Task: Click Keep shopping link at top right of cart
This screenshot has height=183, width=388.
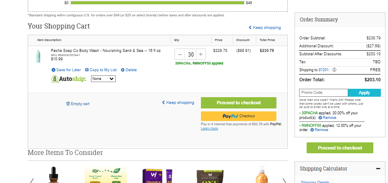Action: tap(265, 27)
